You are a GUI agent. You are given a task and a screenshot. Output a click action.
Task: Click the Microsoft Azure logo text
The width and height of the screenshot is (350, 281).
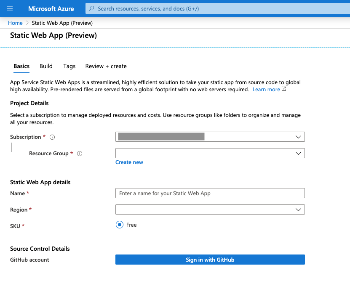(51, 9)
